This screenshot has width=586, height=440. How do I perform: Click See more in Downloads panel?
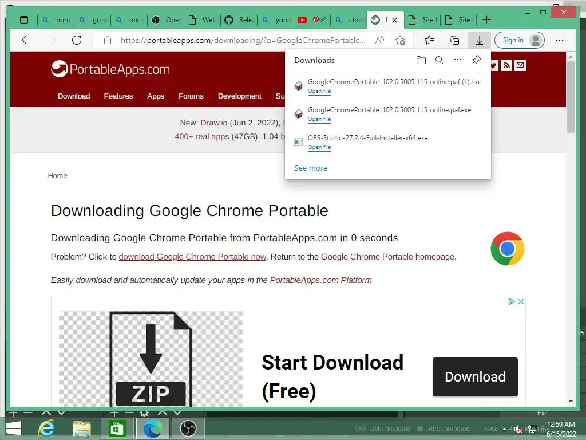click(311, 168)
